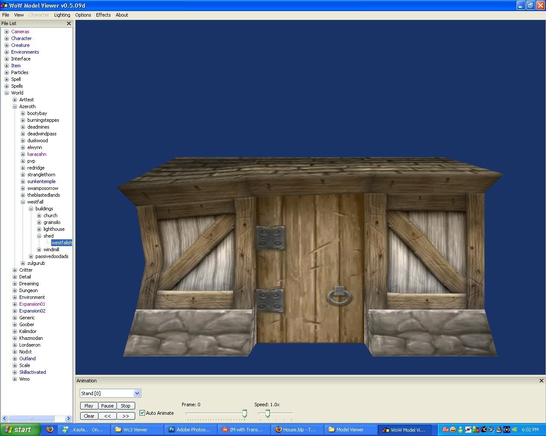Open the About menu
This screenshot has width=546, height=436.
click(x=122, y=15)
